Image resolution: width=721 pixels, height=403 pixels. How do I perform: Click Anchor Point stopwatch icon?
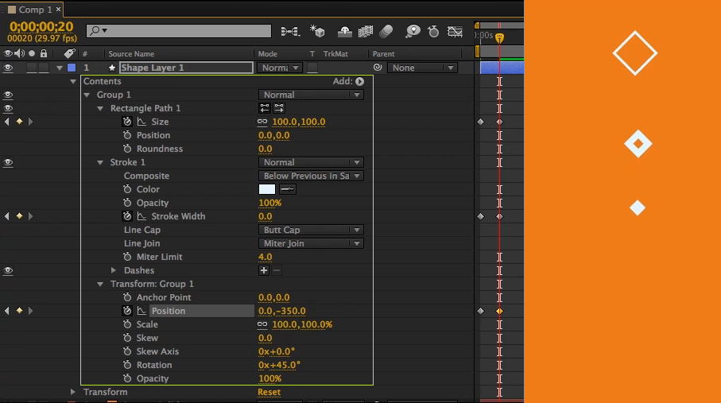pyautogui.click(x=127, y=297)
